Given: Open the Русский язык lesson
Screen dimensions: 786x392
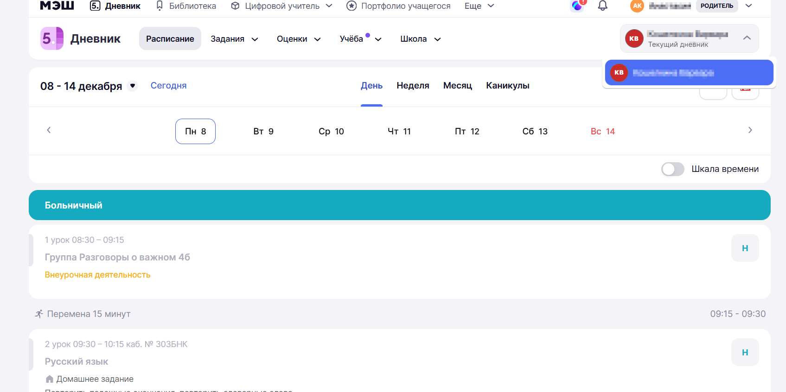Looking at the screenshot, I should point(77,361).
